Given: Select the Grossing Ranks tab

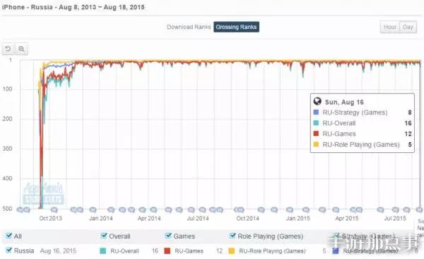Looking at the screenshot, I should (236, 27).
